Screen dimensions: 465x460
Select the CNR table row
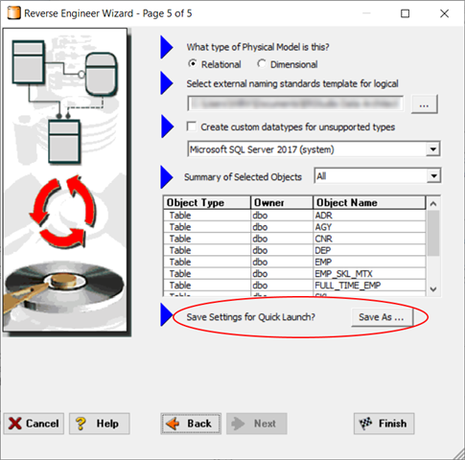294,239
